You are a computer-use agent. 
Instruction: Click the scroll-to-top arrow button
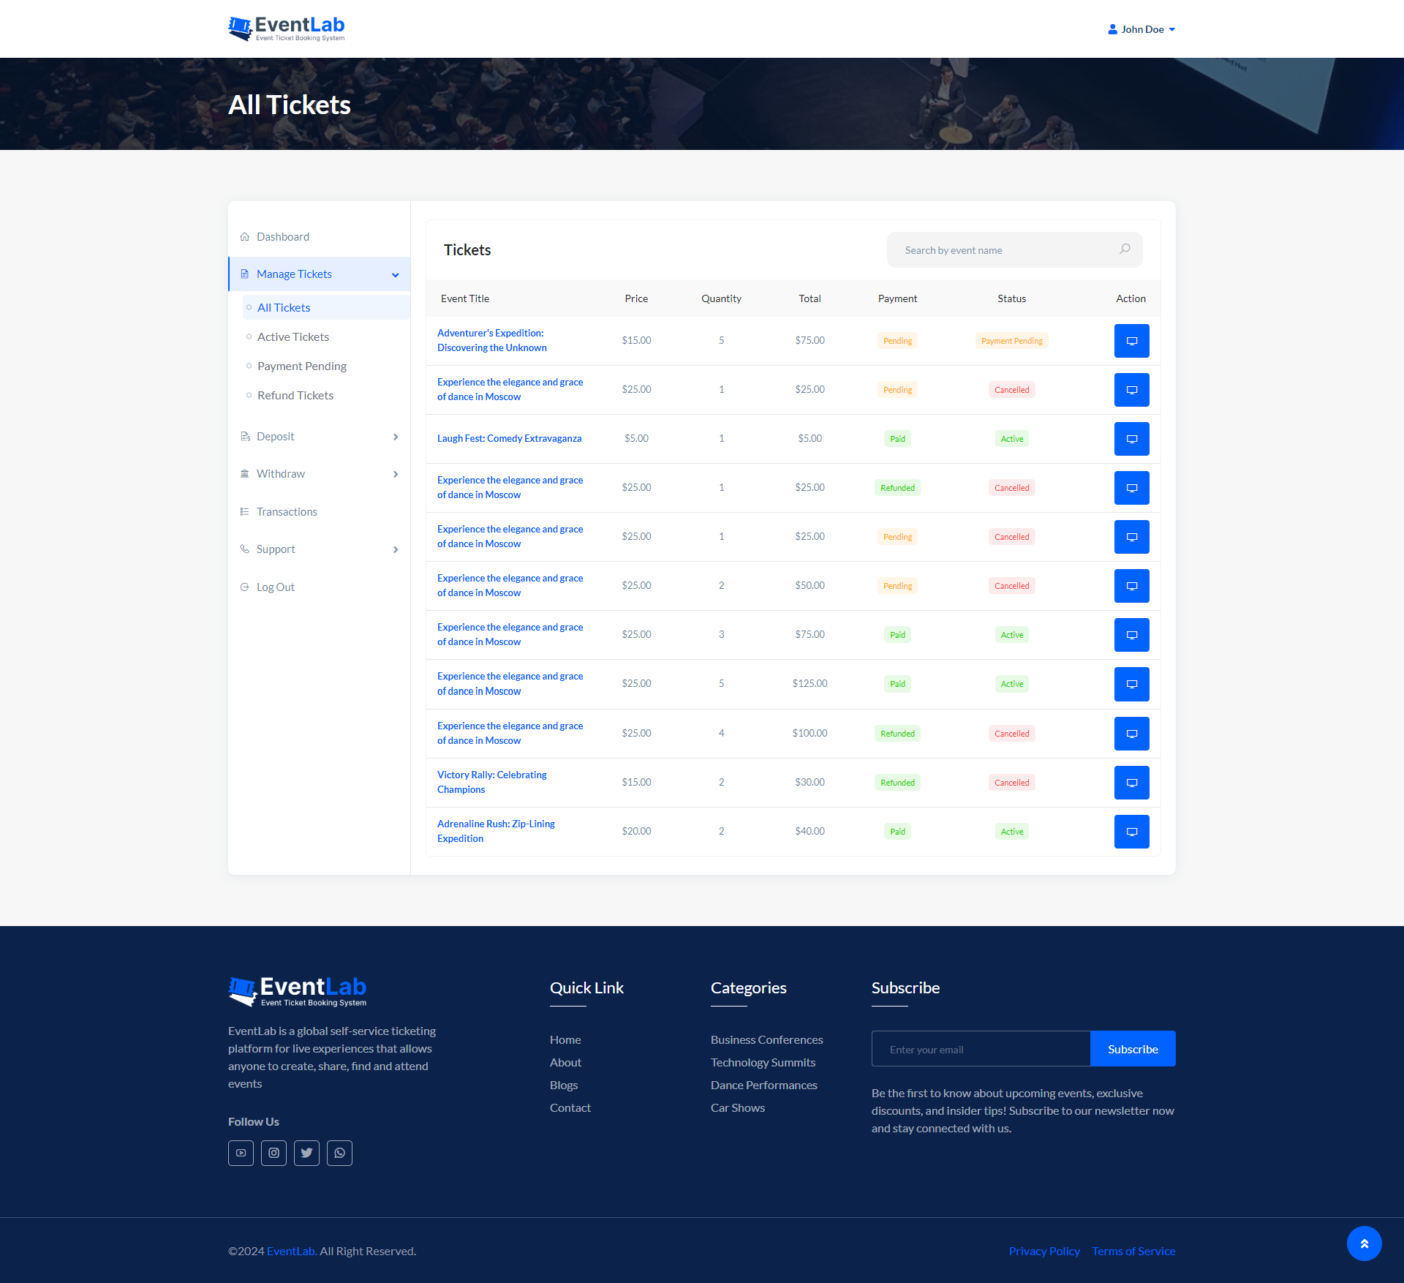(x=1364, y=1244)
